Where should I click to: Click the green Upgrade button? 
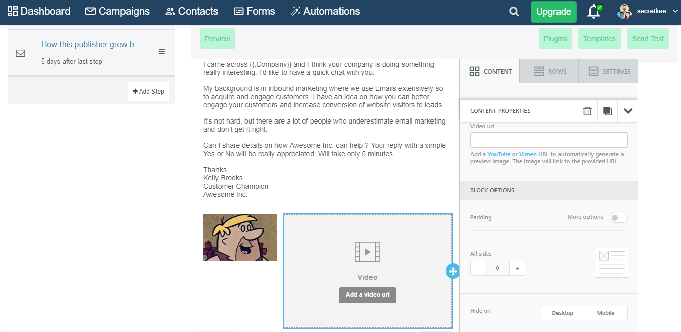coord(553,12)
